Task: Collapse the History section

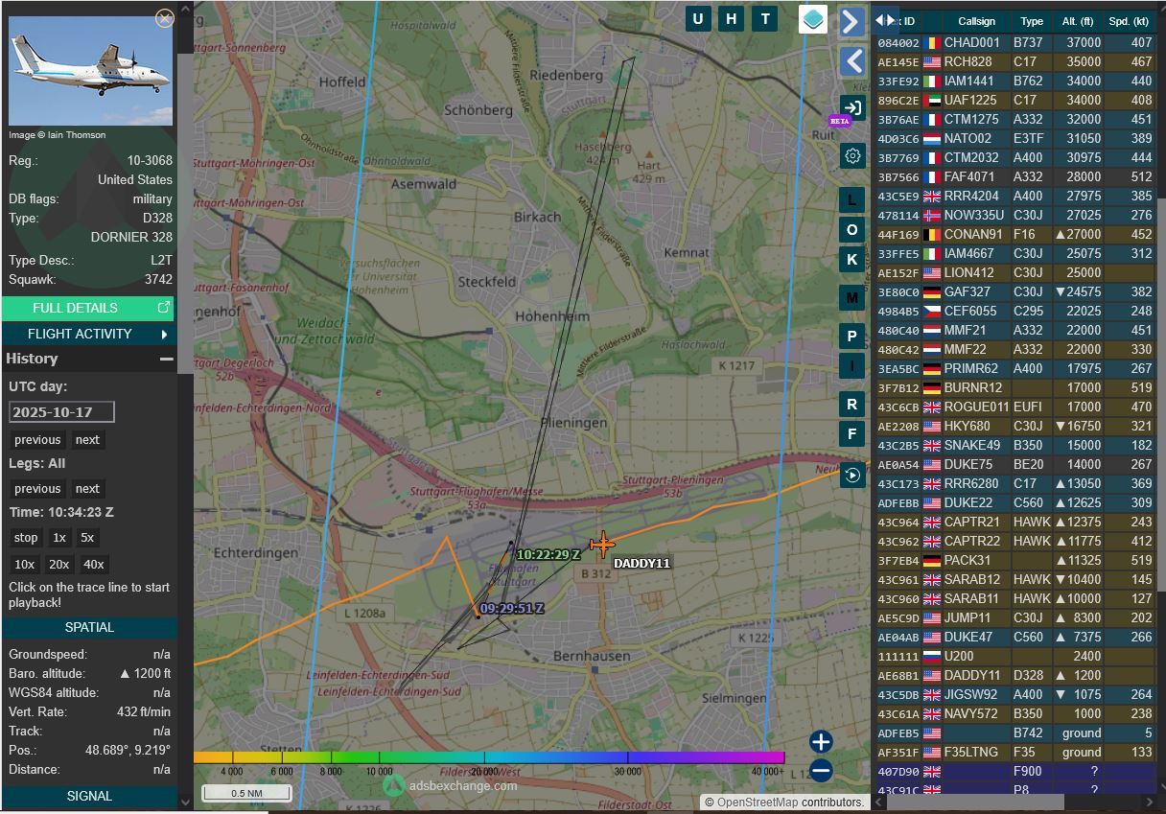Action: point(167,359)
